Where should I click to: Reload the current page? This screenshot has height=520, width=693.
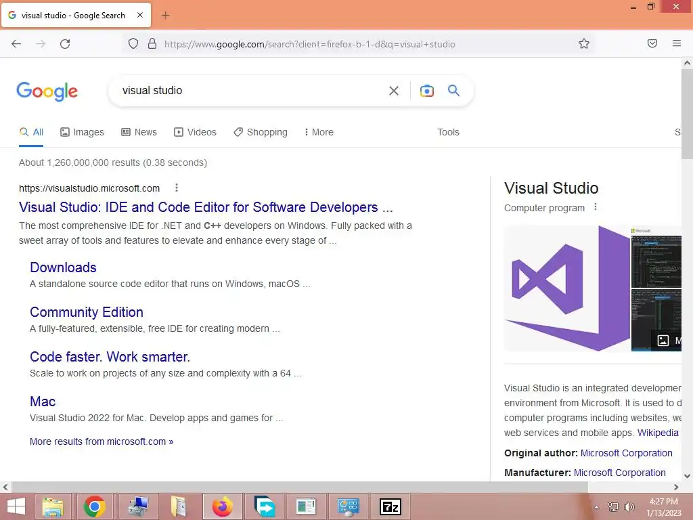(65, 44)
